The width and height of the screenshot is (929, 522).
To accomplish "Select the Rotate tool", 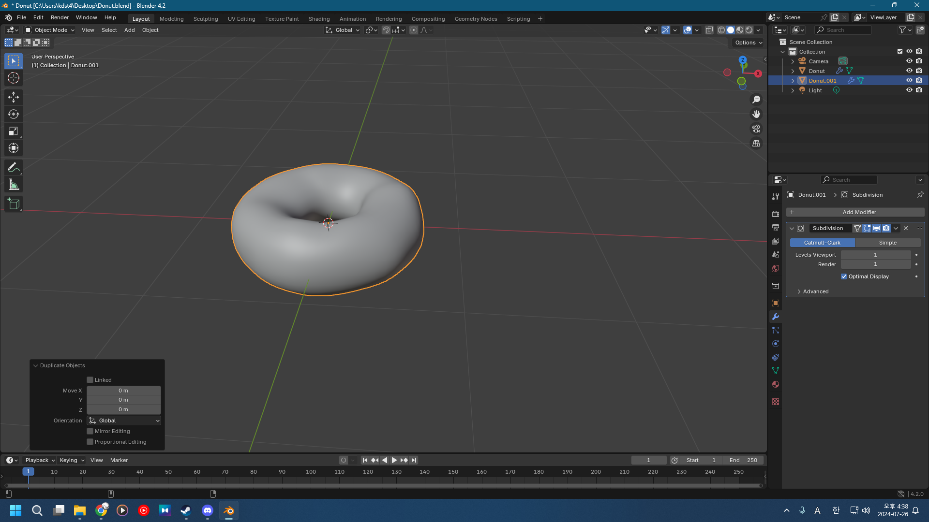I will pyautogui.click(x=13, y=114).
